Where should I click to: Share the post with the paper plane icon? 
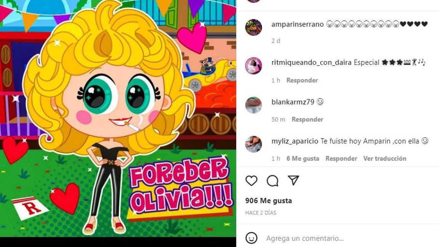pos(293,180)
